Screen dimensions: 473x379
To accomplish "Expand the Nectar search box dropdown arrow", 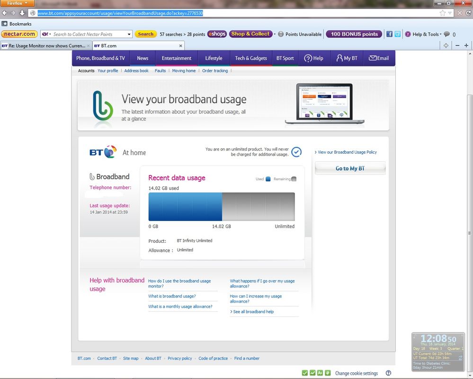I will pos(129,34).
